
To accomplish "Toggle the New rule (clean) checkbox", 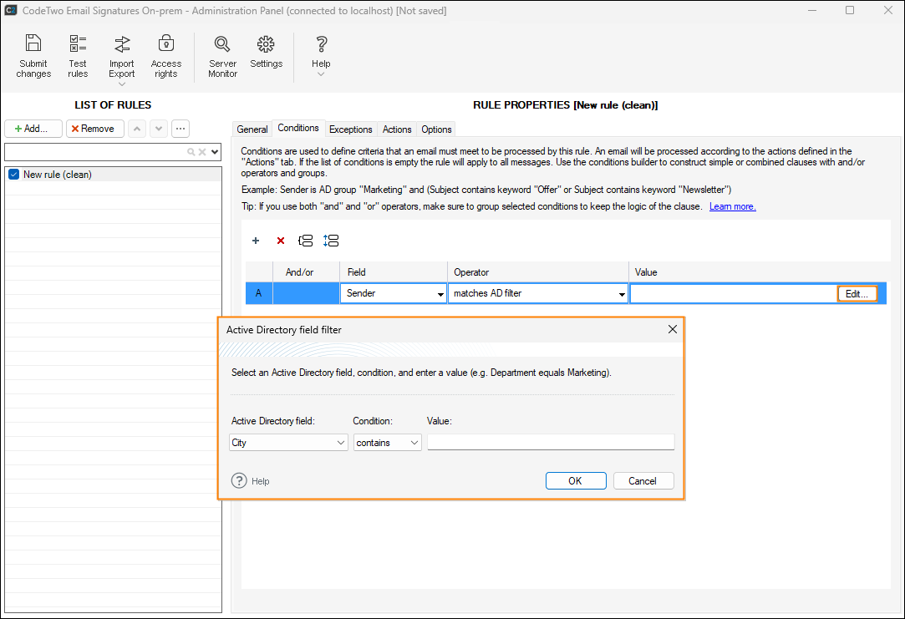I will tap(13, 175).
